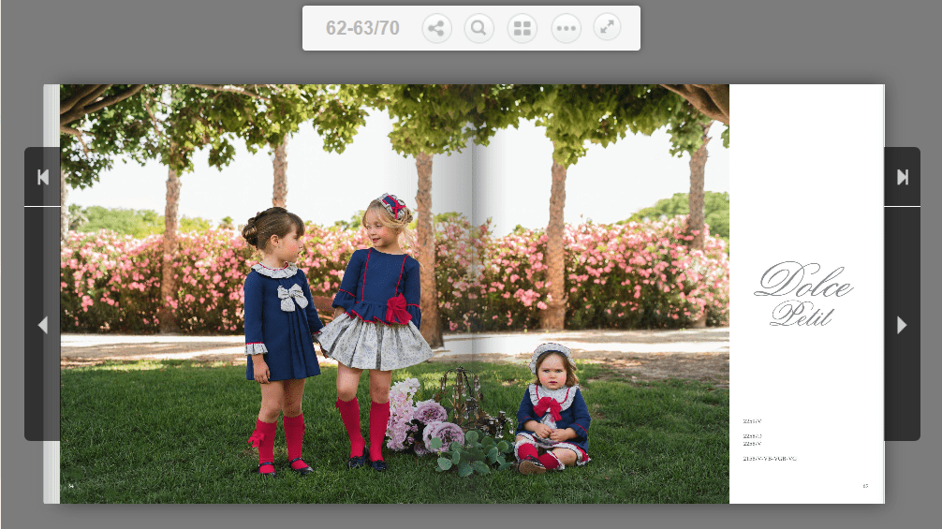The width and height of the screenshot is (942, 529).
Task: Jump to the first page of catalog
Action: 42,177
